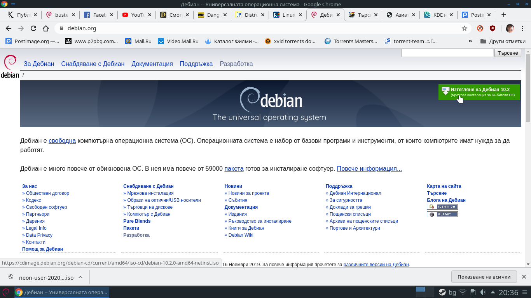Open the Карта на сайта link

click(x=444, y=186)
